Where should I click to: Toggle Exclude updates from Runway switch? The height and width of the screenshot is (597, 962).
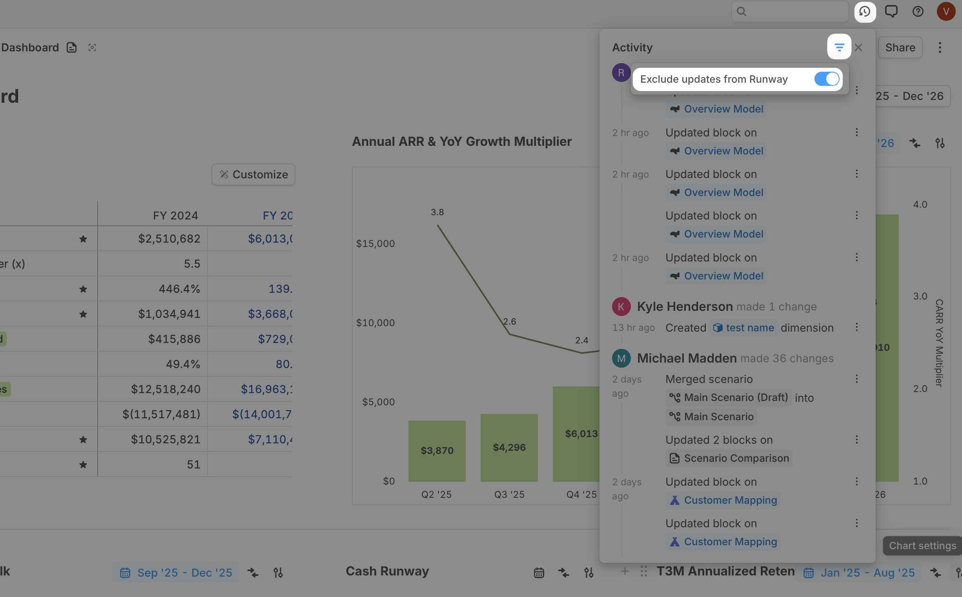[827, 79]
